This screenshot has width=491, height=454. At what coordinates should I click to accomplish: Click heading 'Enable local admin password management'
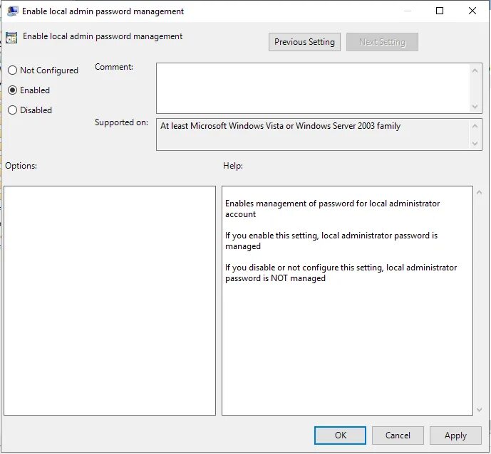[103, 36]
